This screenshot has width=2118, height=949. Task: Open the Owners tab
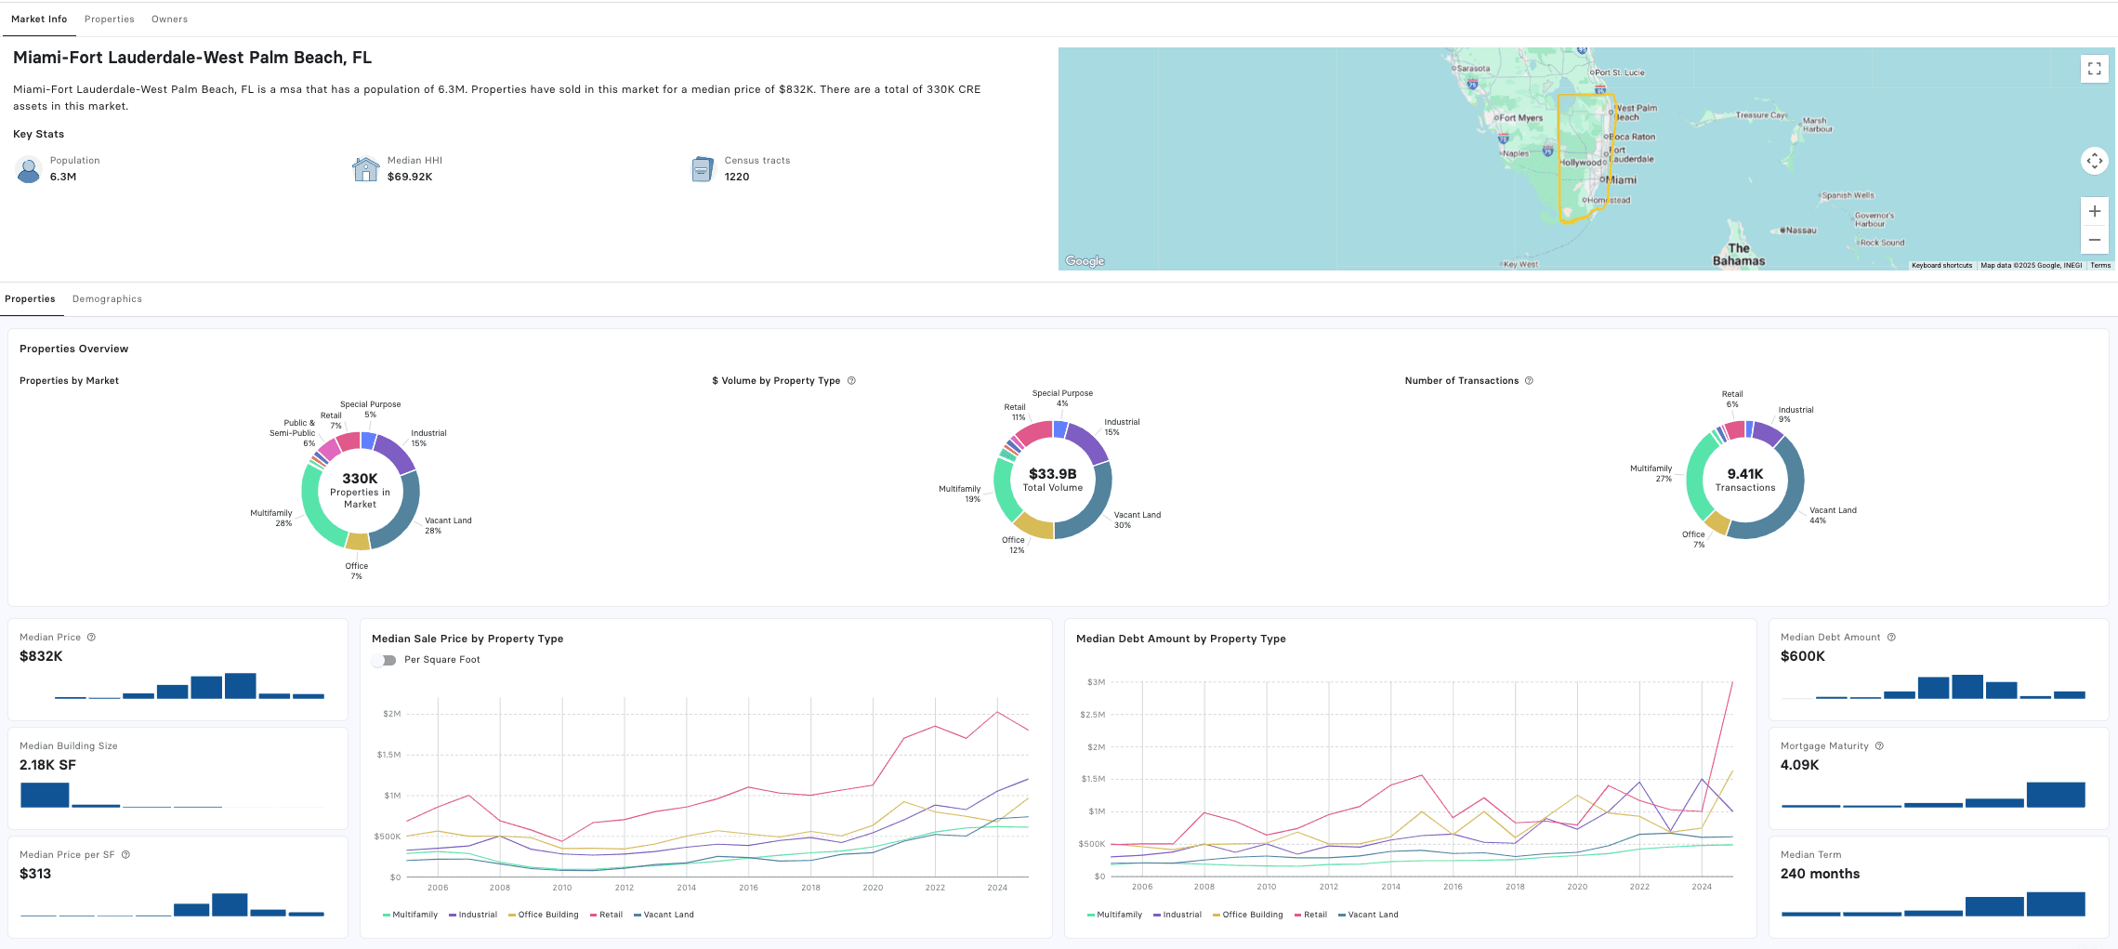coord(169,20)
